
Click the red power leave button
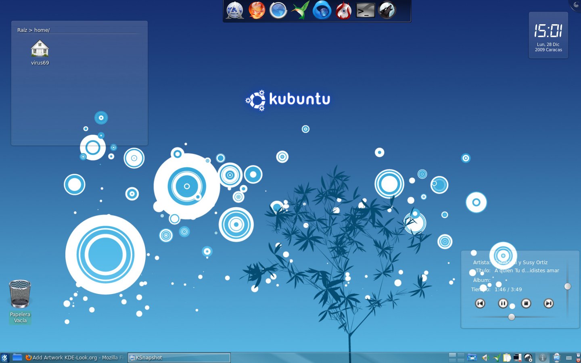pyautogui.click(x=578, y=360)
